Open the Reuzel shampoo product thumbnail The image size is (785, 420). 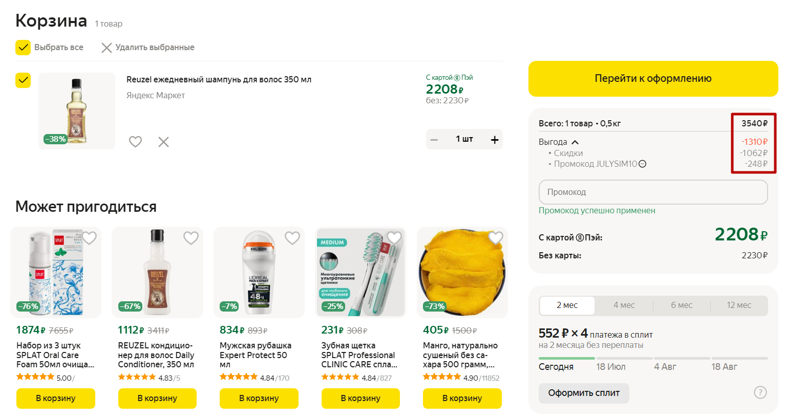coord(77,111)
